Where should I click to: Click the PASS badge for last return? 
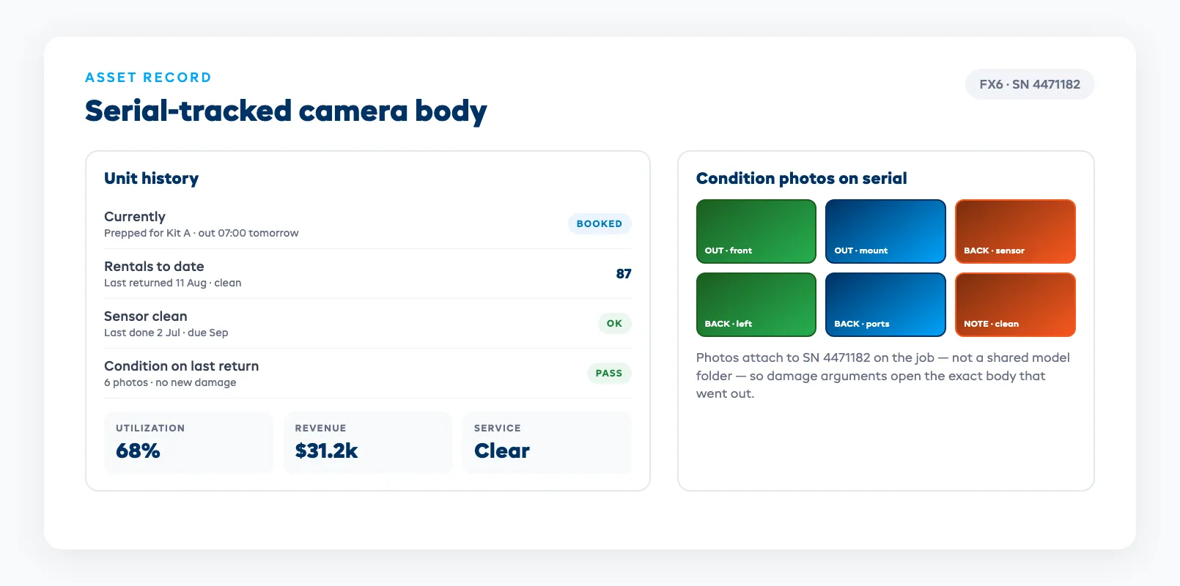click(609, 373)
